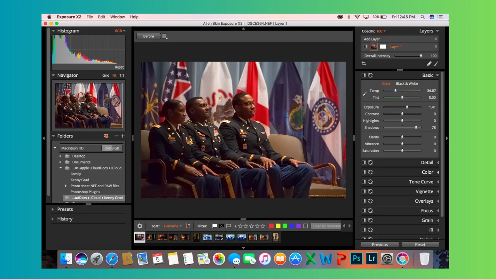Select the first thumbnail in the filmstrip

click(x=140, y=237)
